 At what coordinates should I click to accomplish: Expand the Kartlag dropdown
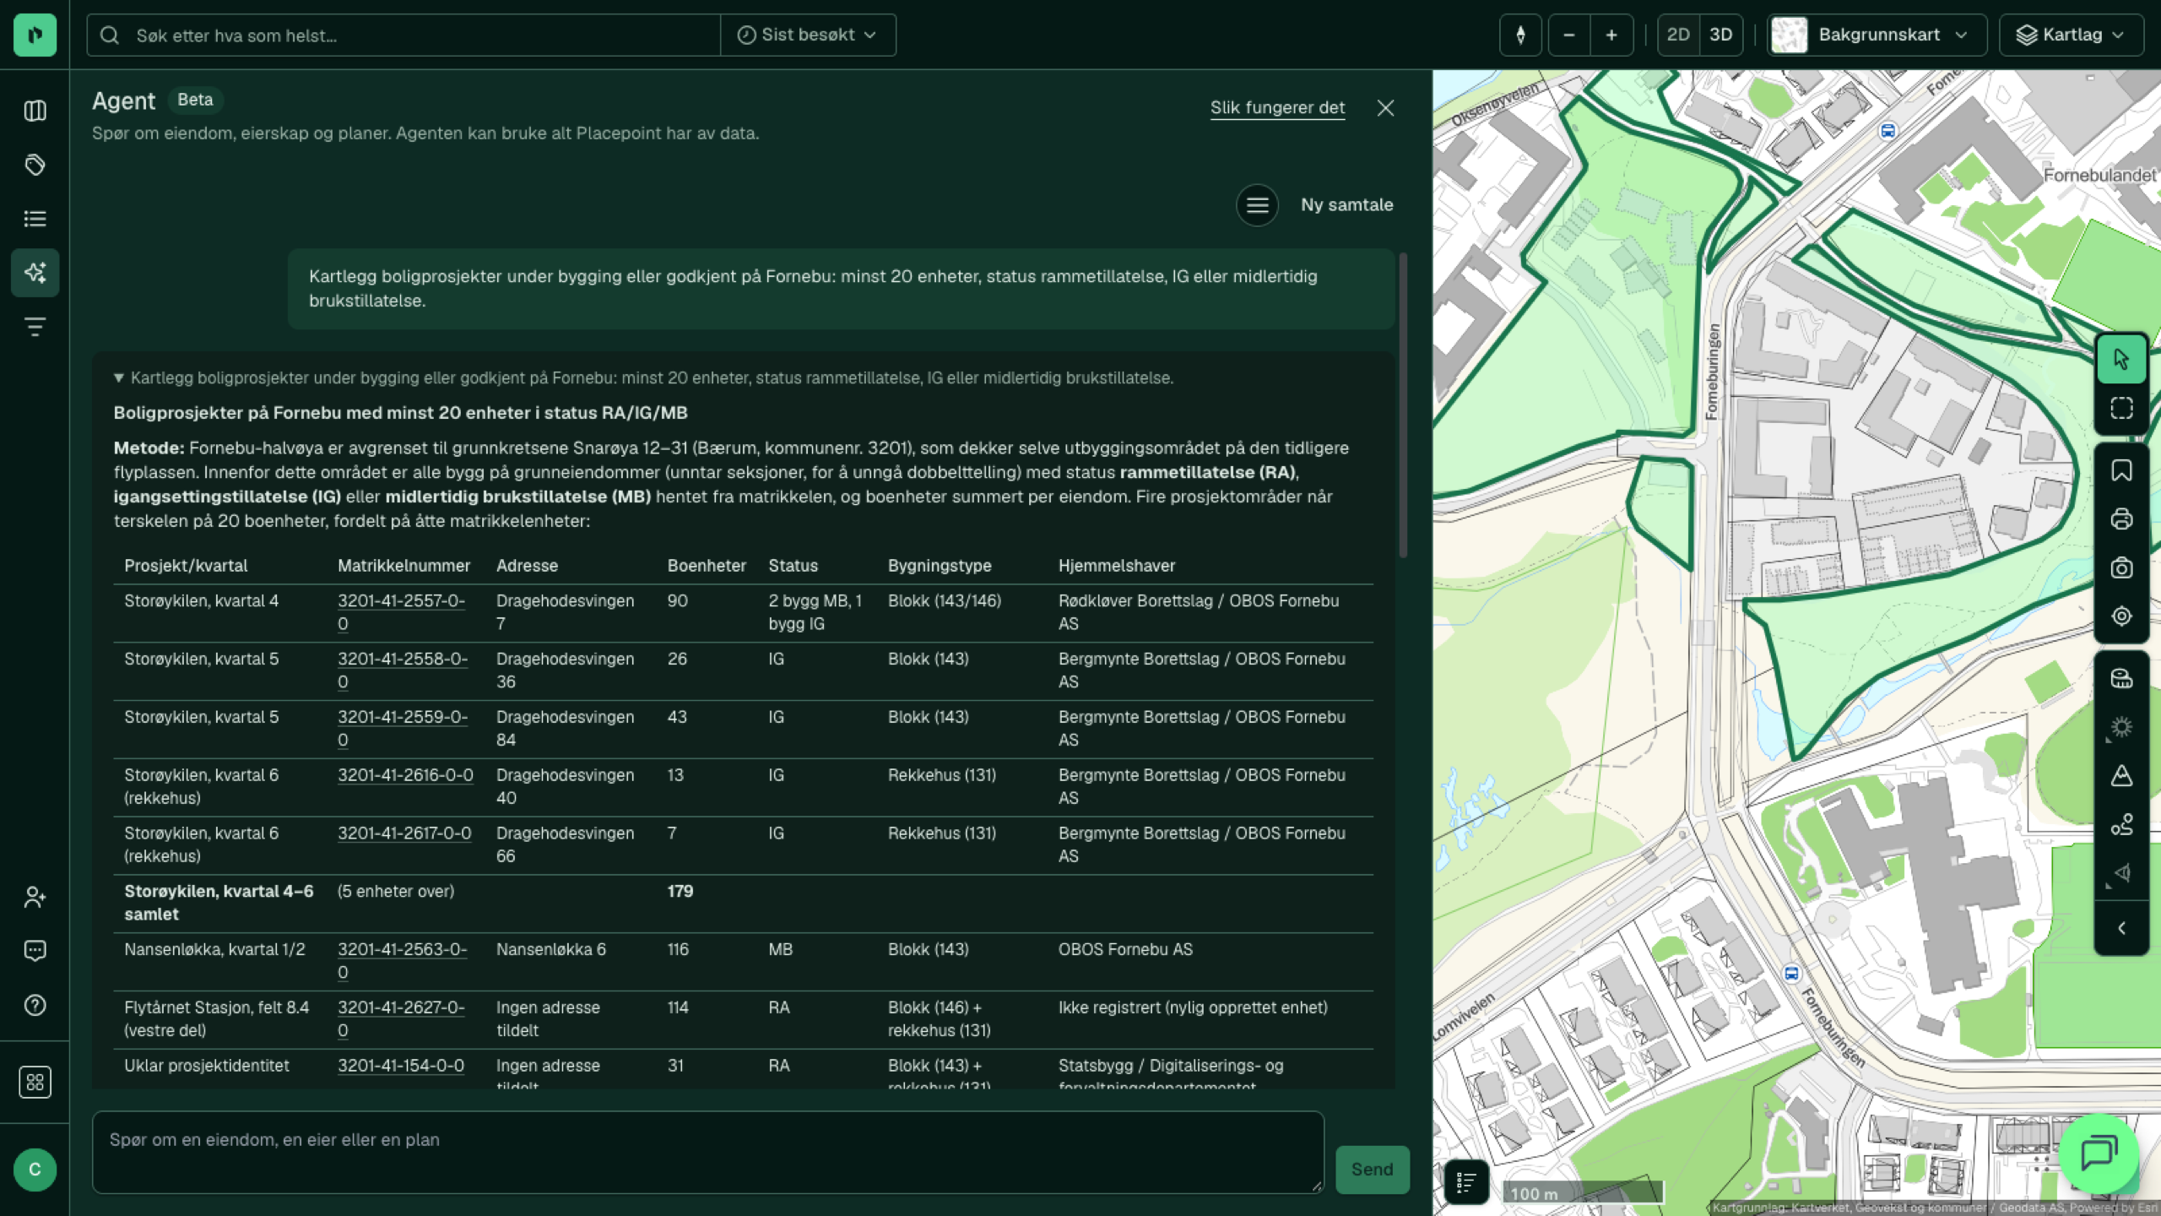(2071, 35)
